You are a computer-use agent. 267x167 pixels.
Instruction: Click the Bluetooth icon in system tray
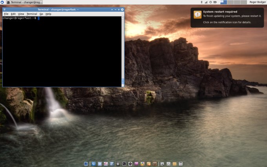pyautogui.click(x=201, y=2)
